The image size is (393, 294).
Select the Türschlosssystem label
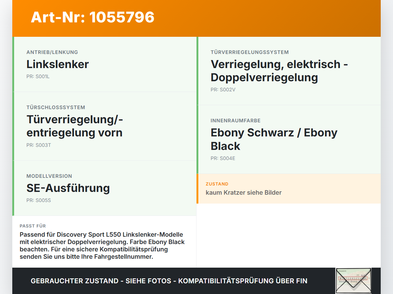[x=56, y=107]
